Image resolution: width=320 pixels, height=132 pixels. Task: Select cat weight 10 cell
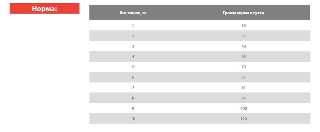click(x=133, y=119)
